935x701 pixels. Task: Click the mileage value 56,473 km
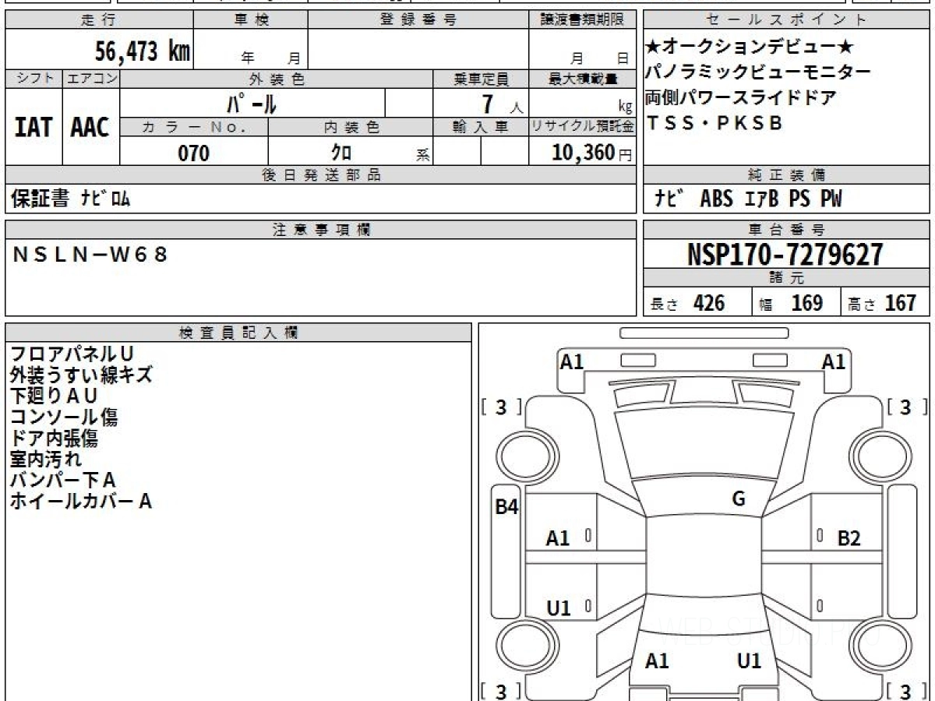pyautogui.click(x=143, y=51)
